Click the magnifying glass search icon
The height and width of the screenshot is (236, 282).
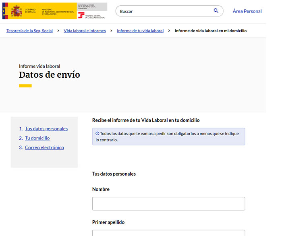pyautogui.click(x=216, y=11)
